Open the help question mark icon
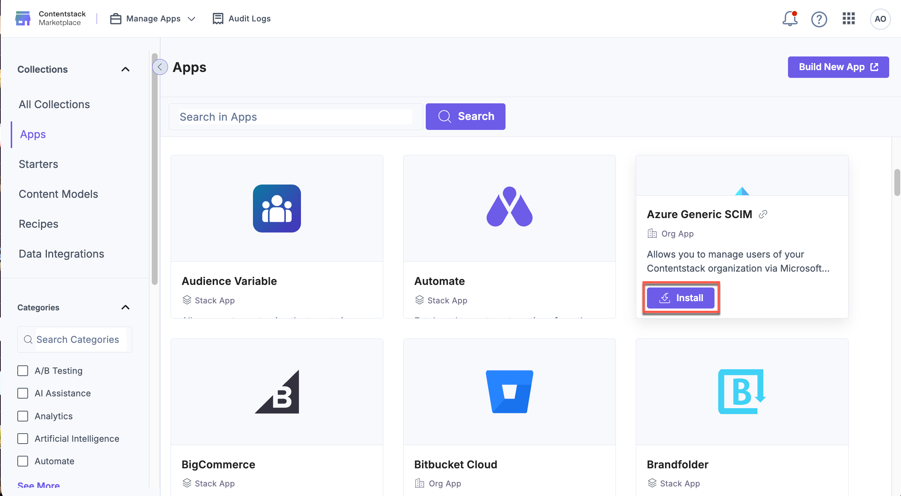 click(819, 19)
